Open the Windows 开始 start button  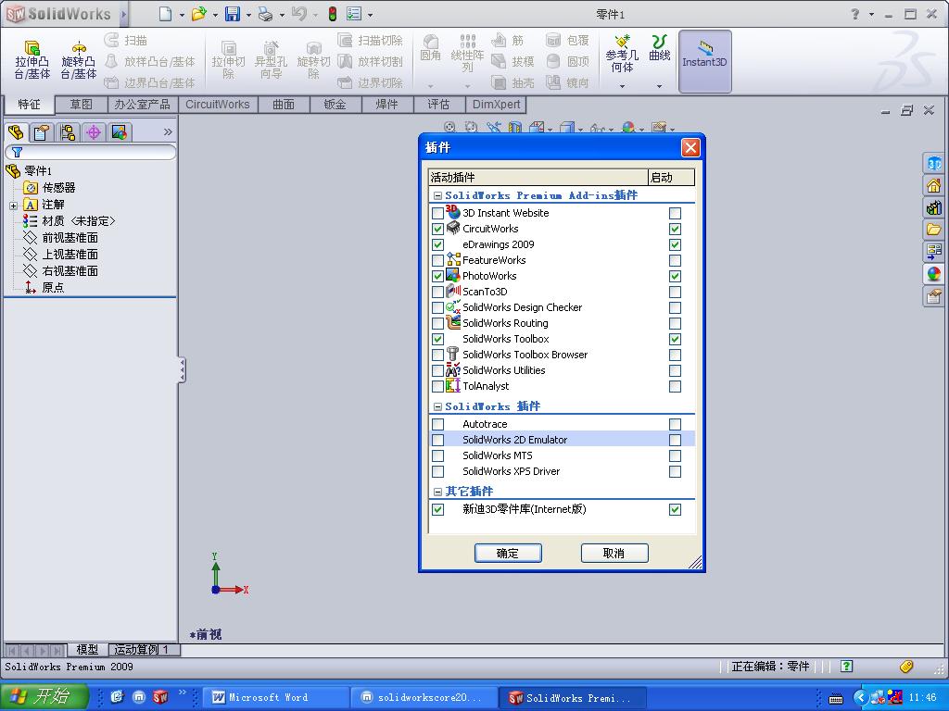(x=44, y=696)
